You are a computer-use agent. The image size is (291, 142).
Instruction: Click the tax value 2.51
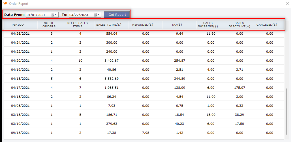point(180,70)
